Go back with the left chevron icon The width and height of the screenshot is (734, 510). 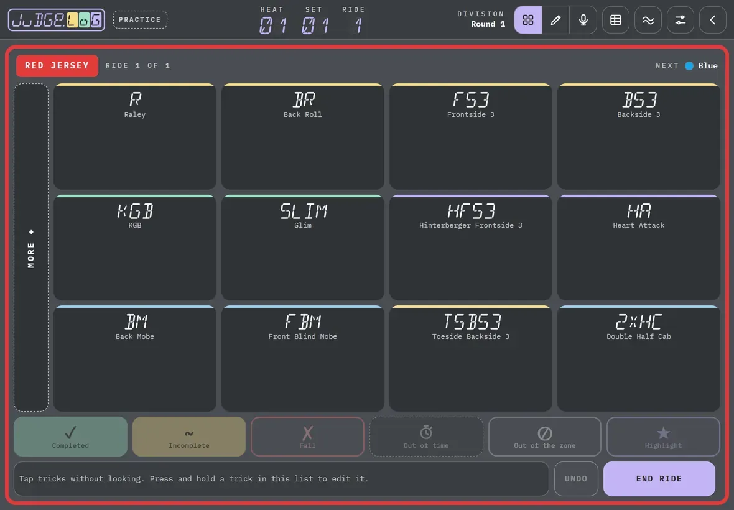point(712,20)
